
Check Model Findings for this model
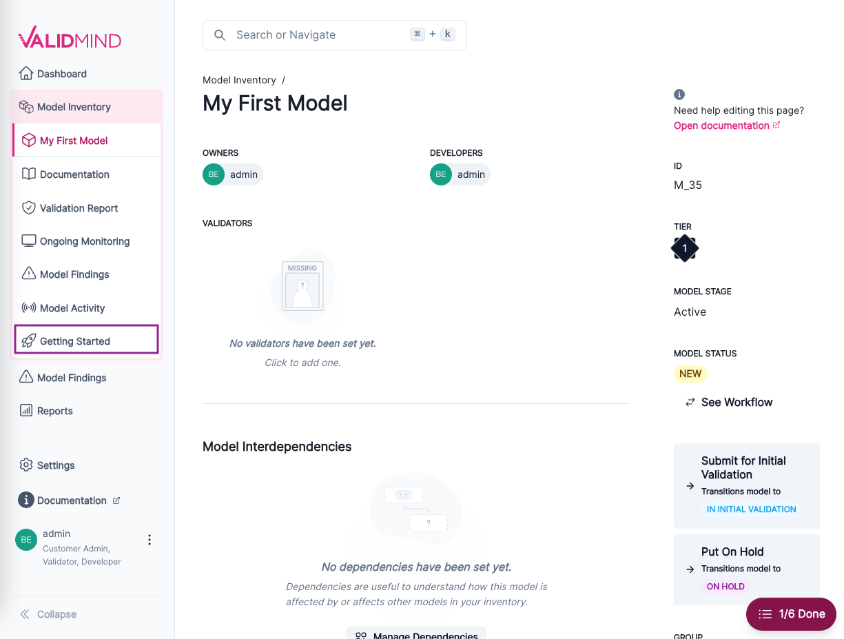tap(74, 274)
